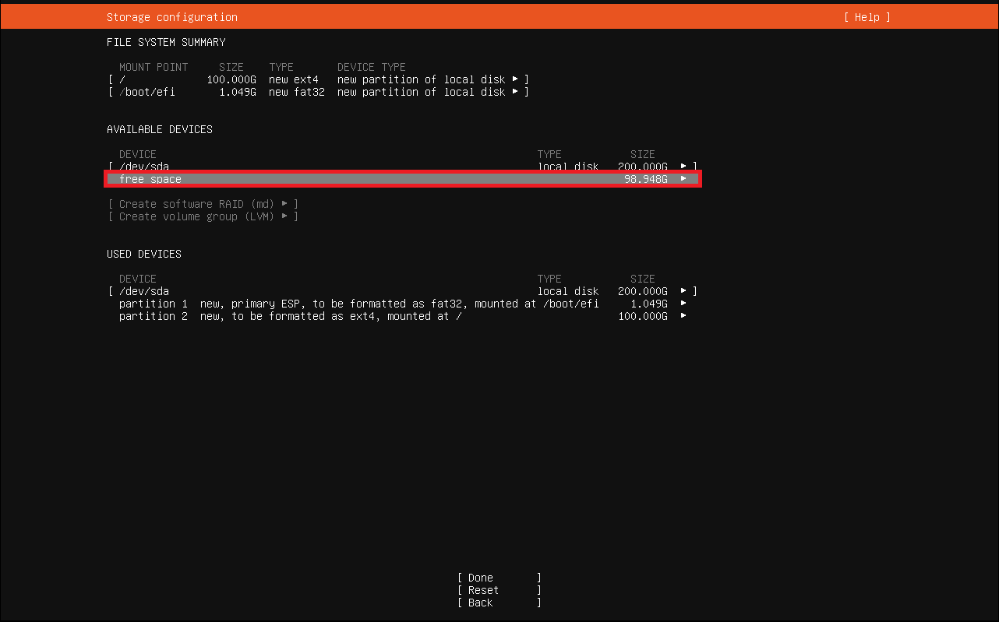Open the /dev/sda arrow under Available Devices
The height and width of the screenshot is (622, 999).
click(683, 167)
